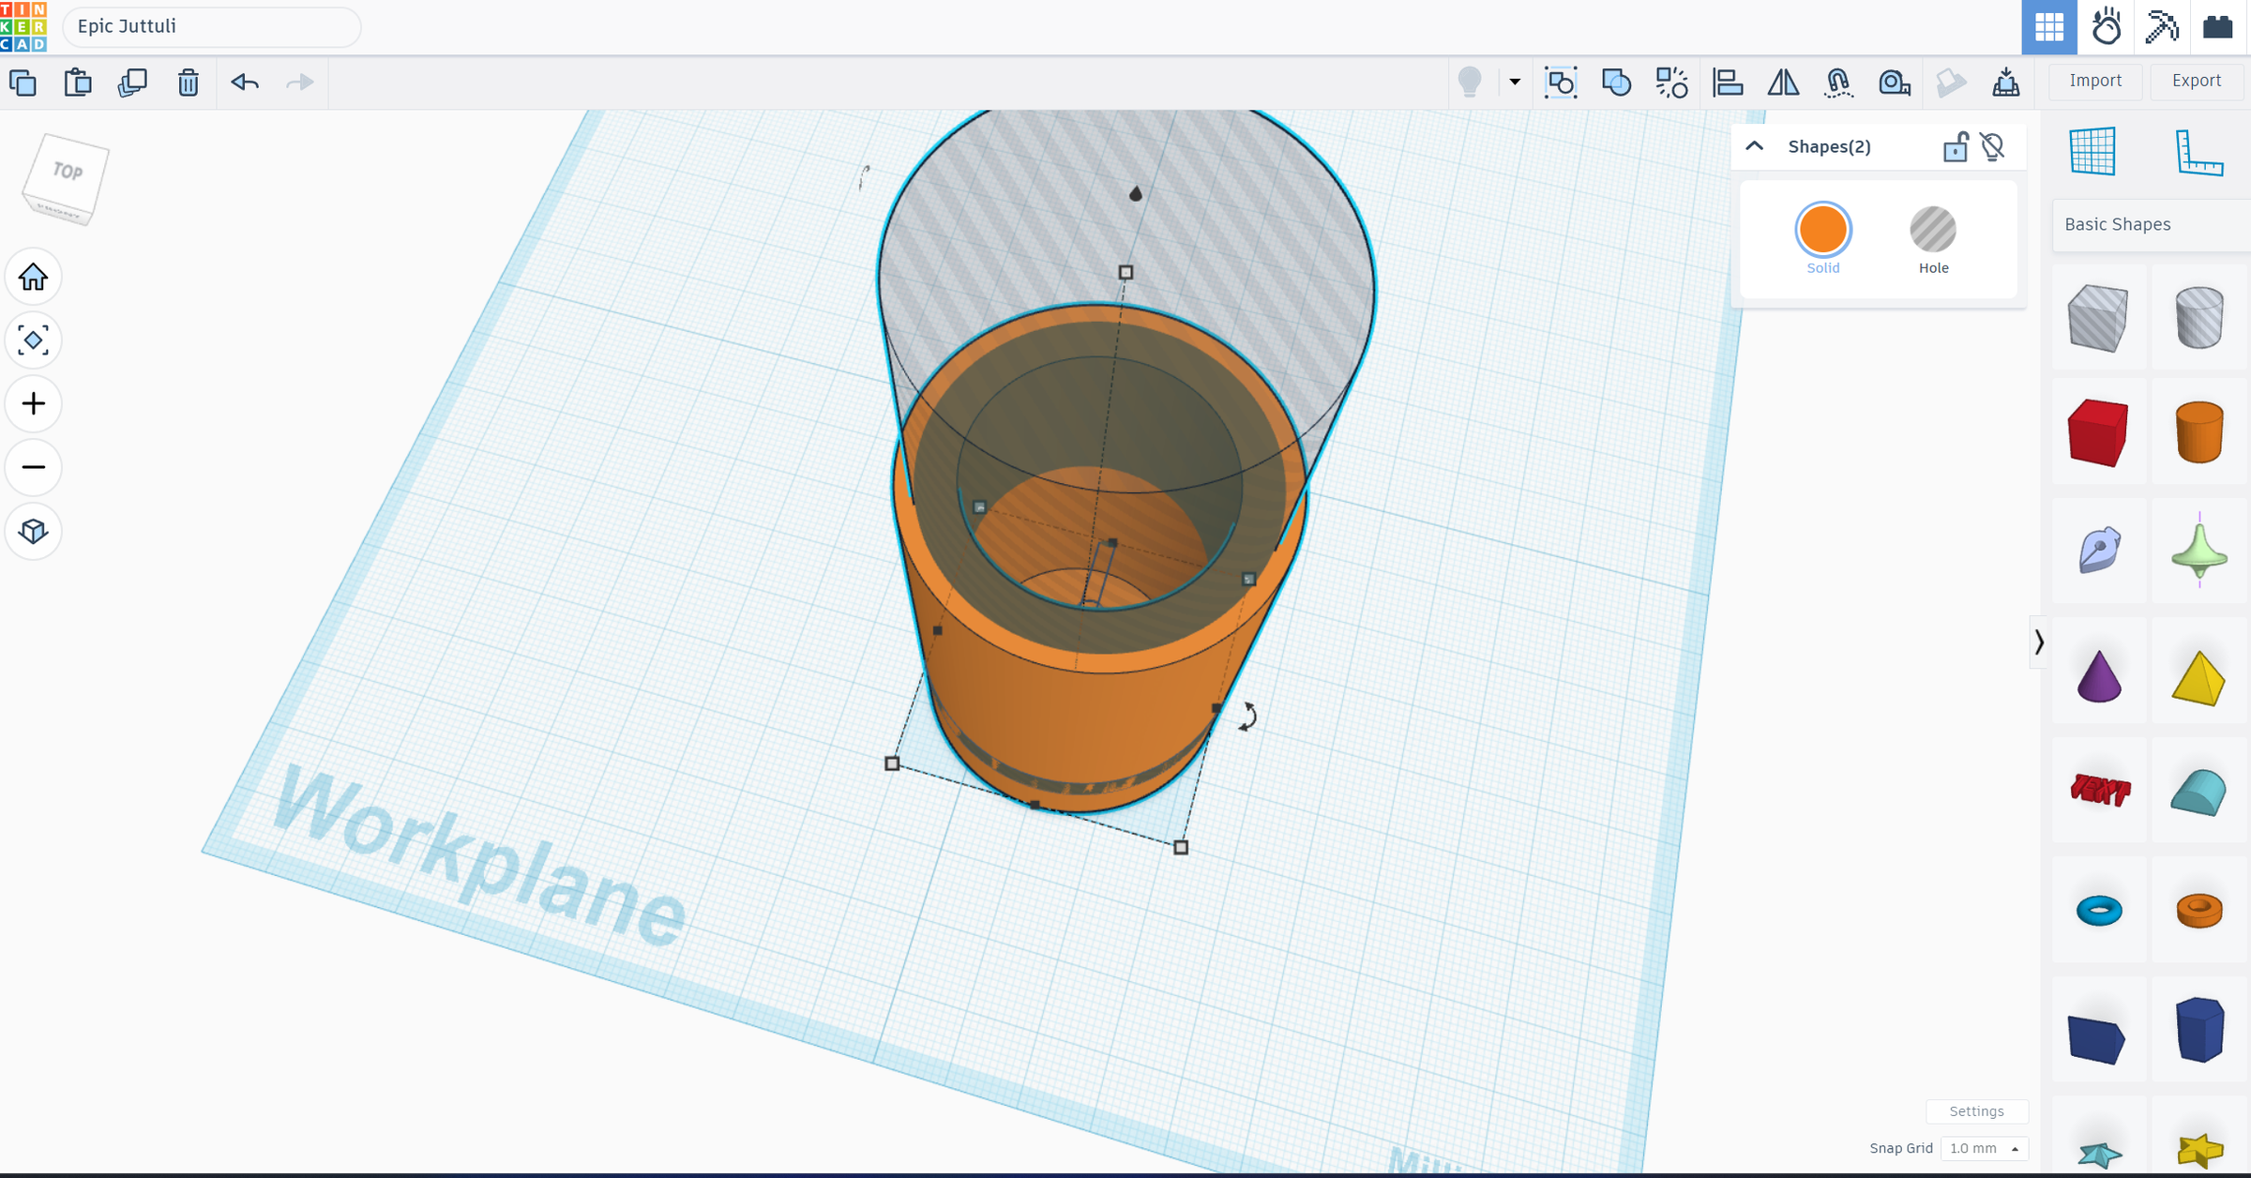Click the Align tool
This screenshot has height=1178, width=2251.
(x=1727, y=83)
